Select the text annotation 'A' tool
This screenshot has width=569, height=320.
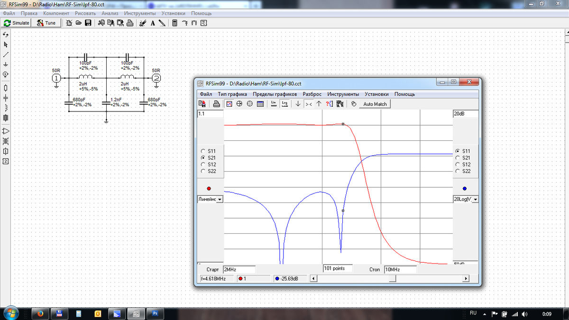153,23
